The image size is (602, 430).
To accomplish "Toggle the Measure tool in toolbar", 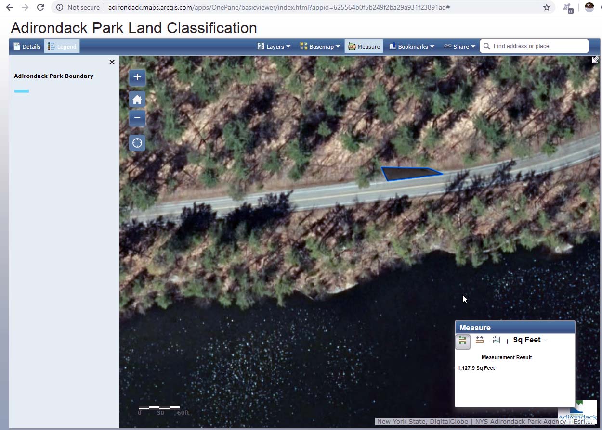I will click(364, 47).
